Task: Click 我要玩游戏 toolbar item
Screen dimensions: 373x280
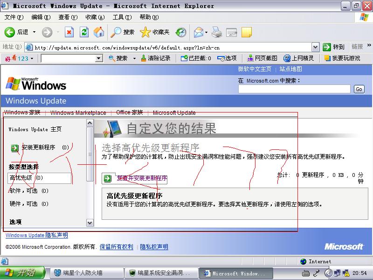Action: pos(342,58)
